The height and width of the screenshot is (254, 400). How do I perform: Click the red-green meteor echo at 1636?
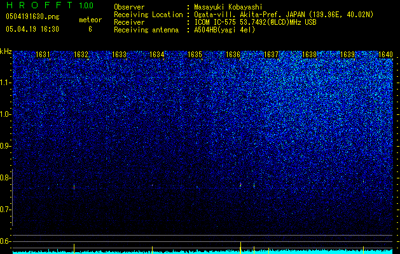pos(240,184)
